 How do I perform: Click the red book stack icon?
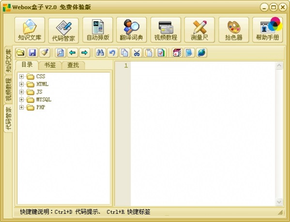point(177,53)
